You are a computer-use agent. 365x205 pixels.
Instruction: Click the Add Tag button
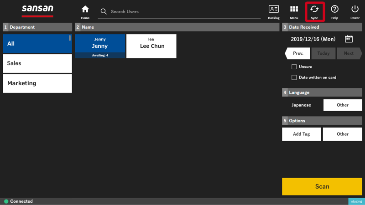(x=302, y=134)
